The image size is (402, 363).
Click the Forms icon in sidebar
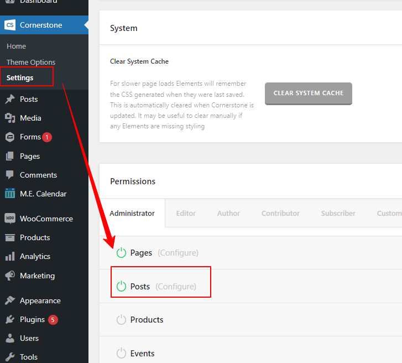click(x=10, y=137)
